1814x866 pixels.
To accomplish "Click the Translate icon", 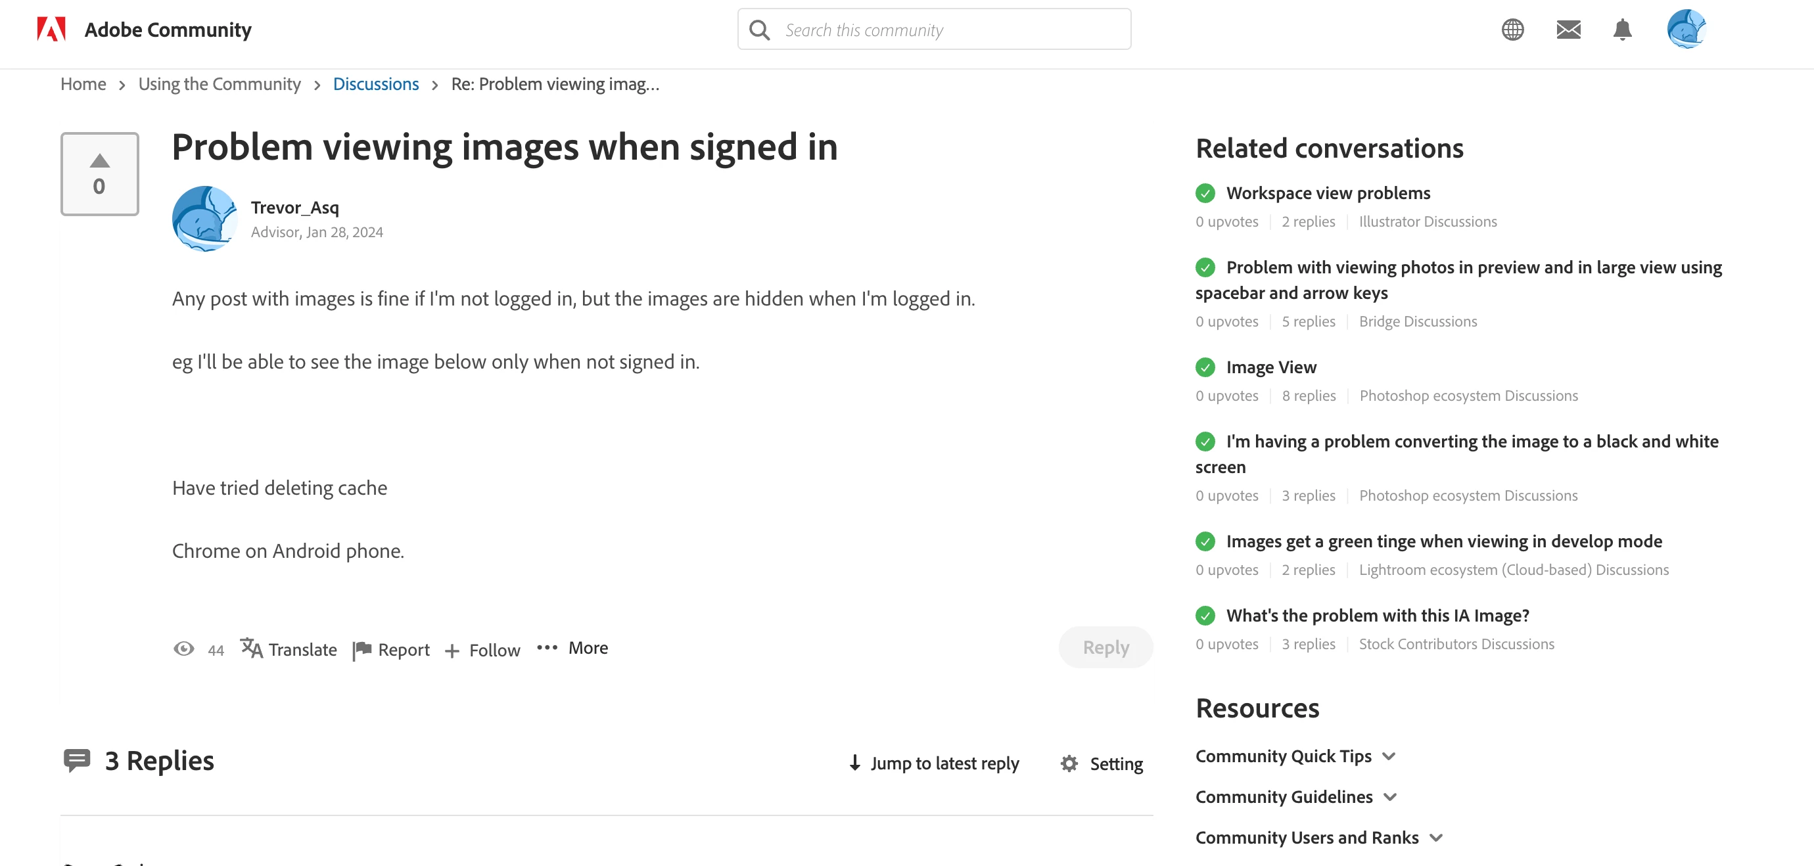I will pos(251,648).
